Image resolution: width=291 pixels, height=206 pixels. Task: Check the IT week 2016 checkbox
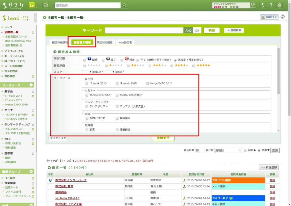point(87,84)
